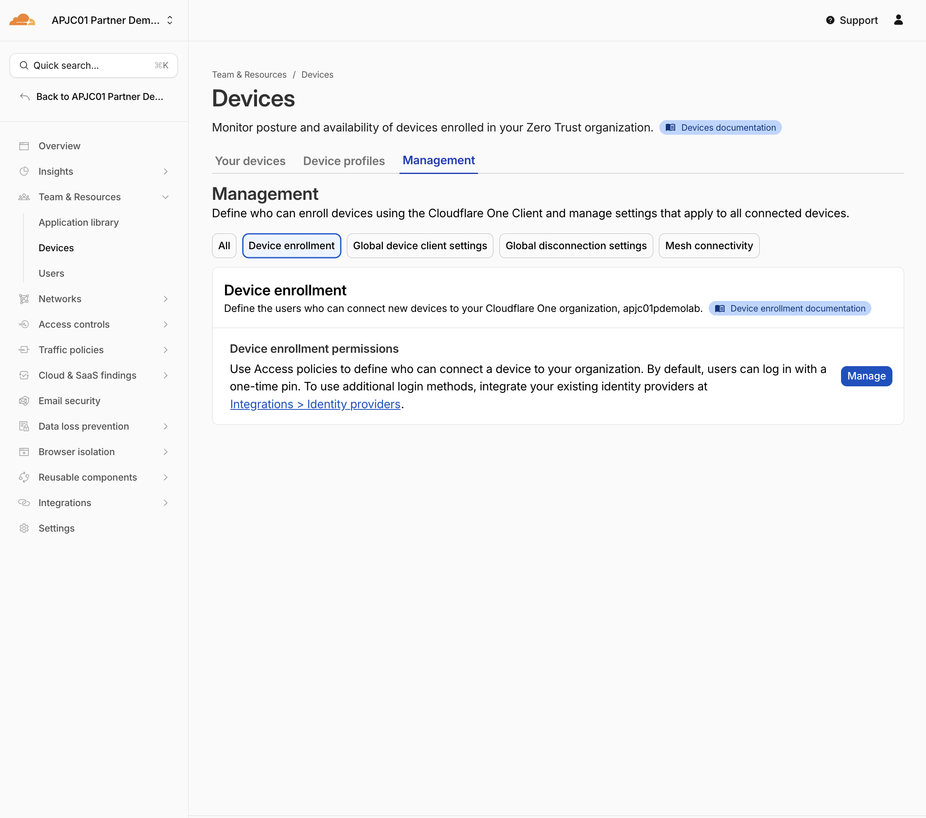Click the Data loss prevention icon

24,426
